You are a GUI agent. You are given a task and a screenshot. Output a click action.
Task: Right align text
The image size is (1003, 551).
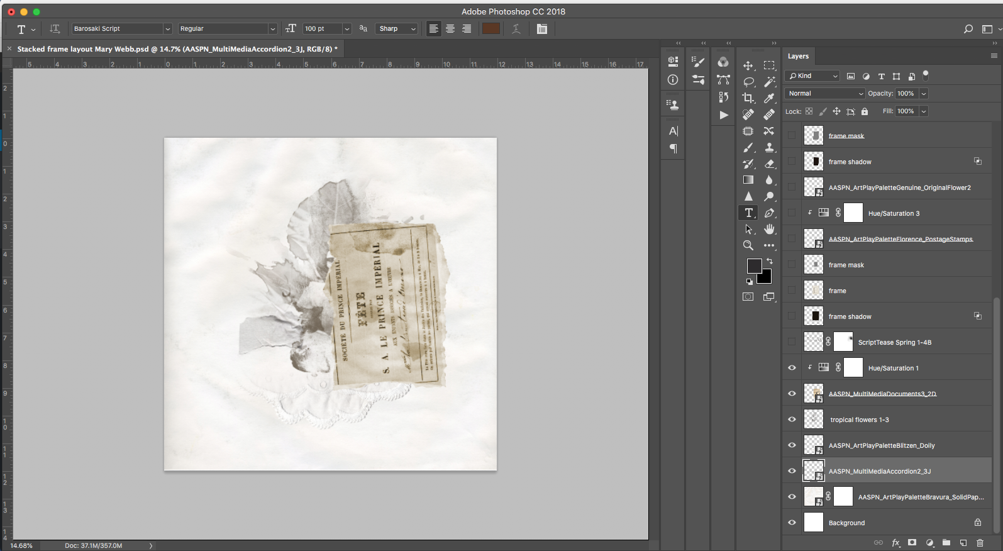467,29
